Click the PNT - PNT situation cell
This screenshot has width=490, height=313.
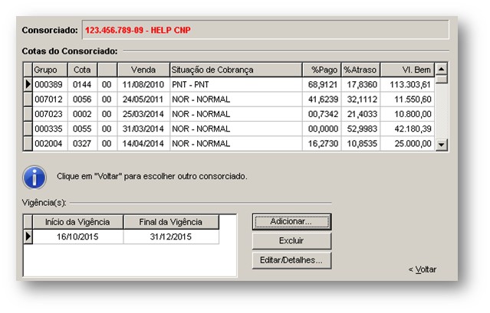pos(236,84)
